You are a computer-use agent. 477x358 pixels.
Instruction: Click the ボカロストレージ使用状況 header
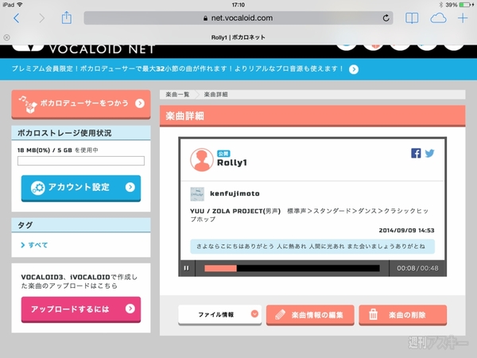click(81, 133)
